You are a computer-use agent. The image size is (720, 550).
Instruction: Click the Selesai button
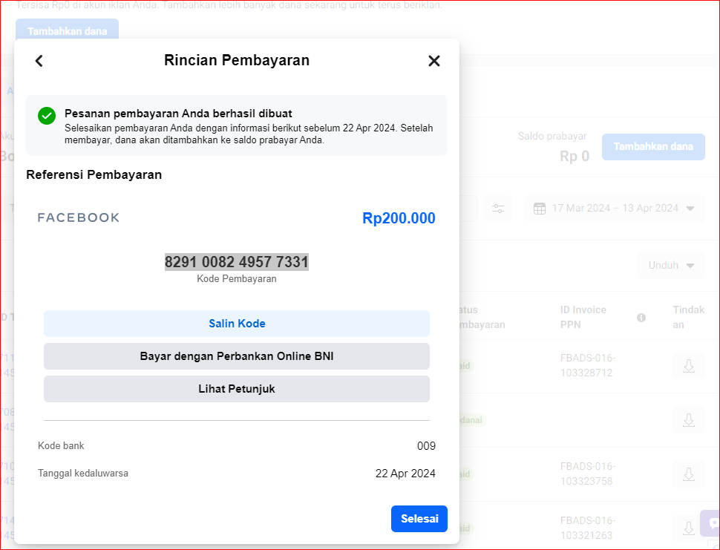(419, 519)
